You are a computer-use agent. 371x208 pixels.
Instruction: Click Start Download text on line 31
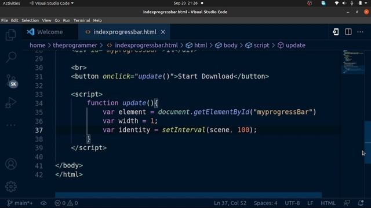(206, 76)
